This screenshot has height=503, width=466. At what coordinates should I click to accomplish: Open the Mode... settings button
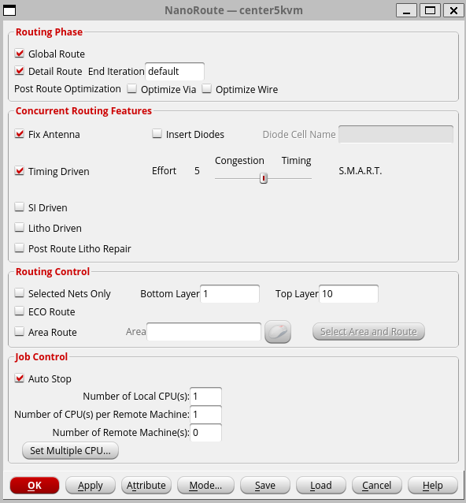pyautogui.click(x=205, y=486)
